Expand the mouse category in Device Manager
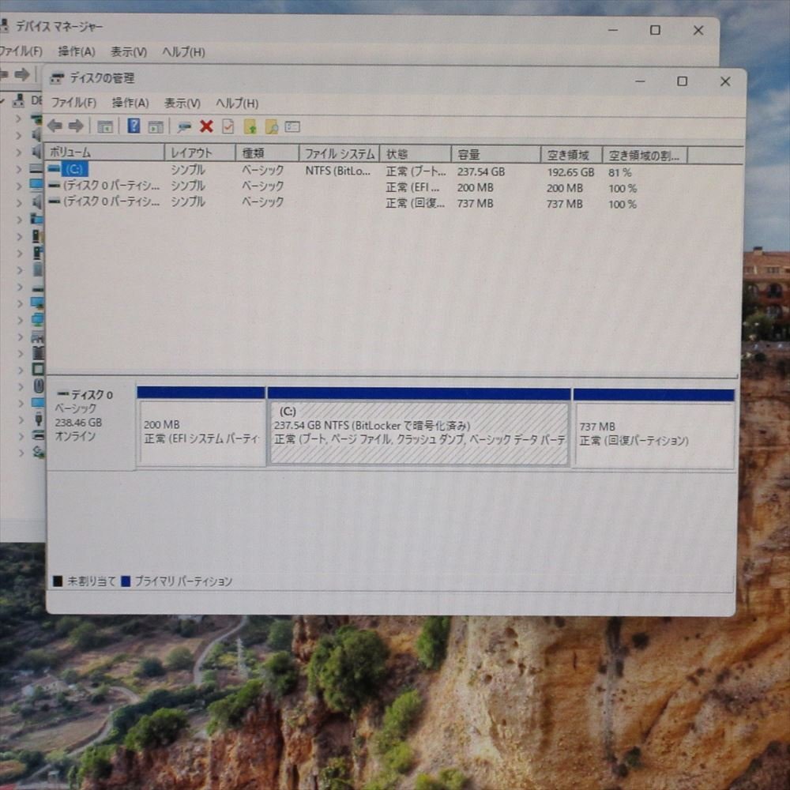 point(20,386)
